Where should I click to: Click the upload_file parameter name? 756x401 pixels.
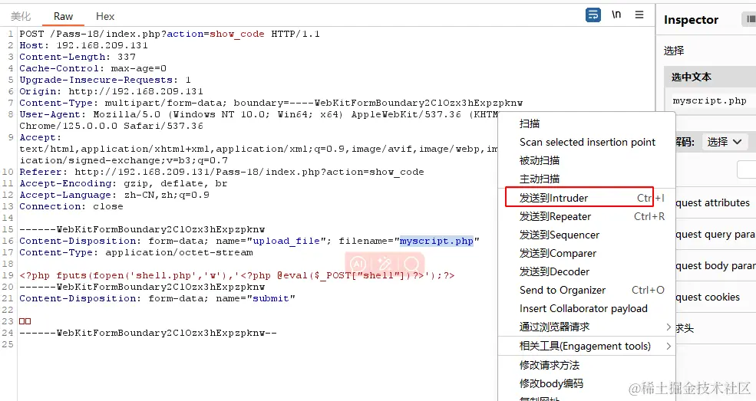pos(286,241)
